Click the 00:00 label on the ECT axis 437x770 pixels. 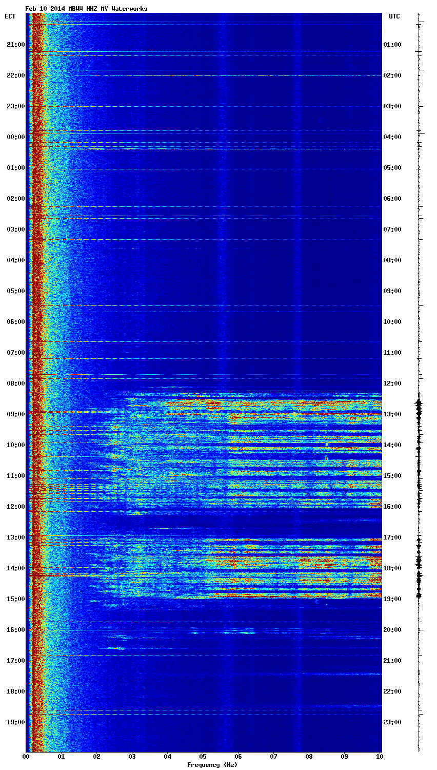pyautogui.click(x=15, y=137)
